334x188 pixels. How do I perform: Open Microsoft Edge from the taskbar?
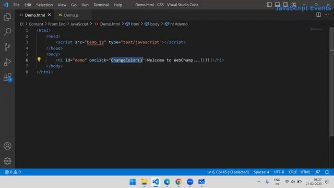point(167,182)
